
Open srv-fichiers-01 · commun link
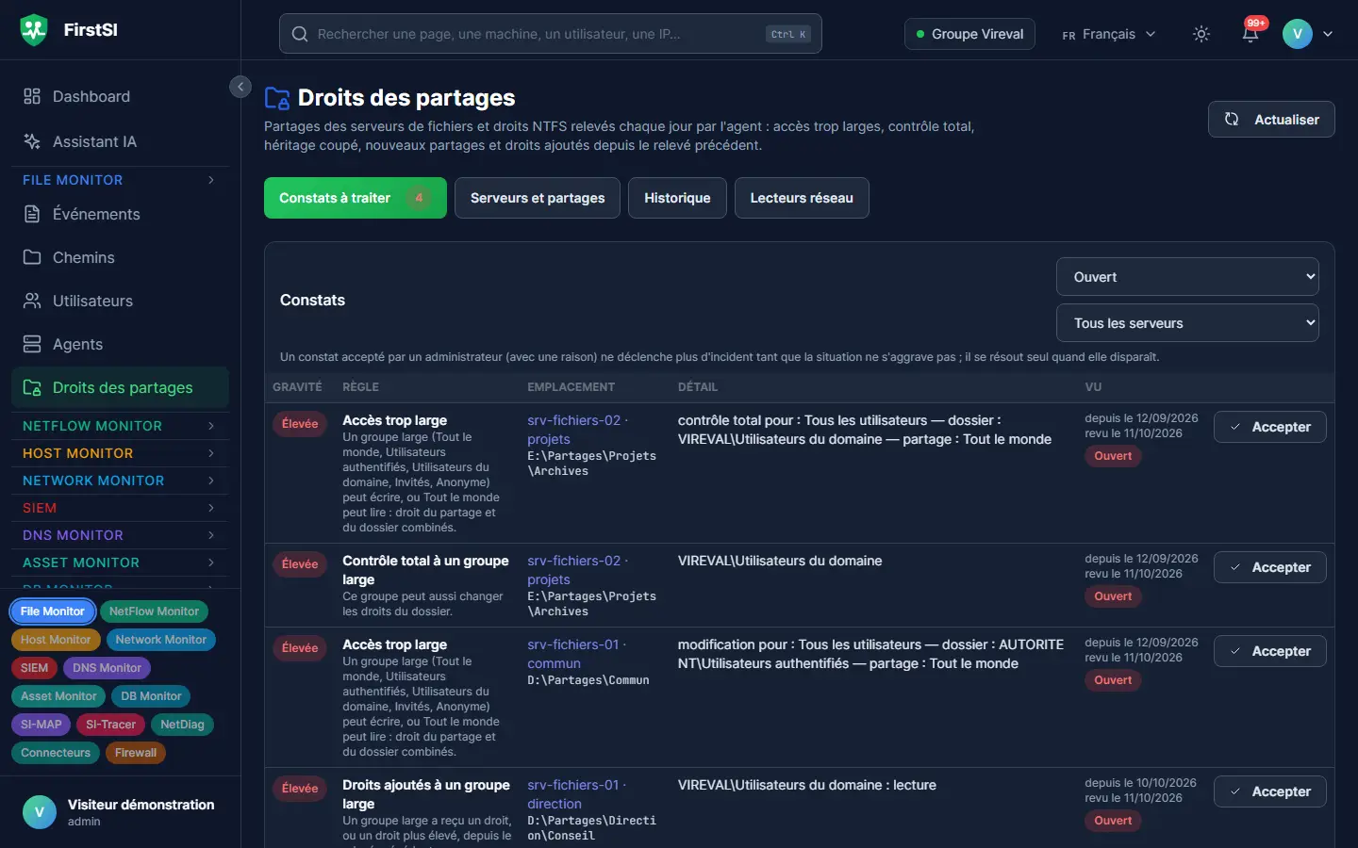(x=577, y=654)
